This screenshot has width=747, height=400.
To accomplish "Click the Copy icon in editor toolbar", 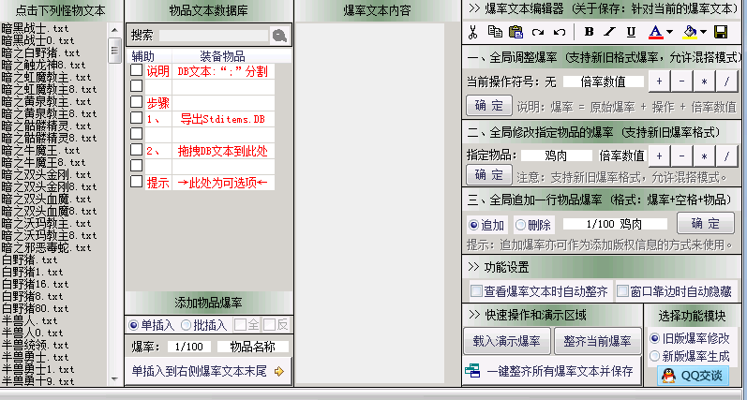I will pos(495,32).
